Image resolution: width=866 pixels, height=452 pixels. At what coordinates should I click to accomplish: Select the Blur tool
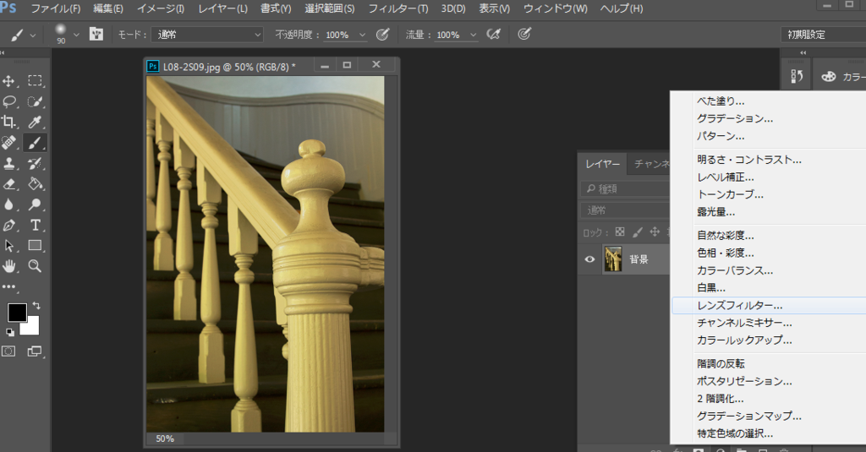pos(8,204)
